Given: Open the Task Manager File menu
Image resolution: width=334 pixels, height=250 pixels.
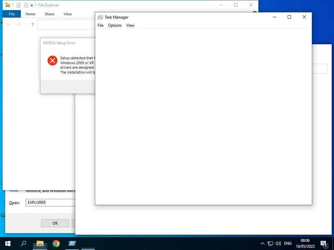Looking at the screenshot, I should (100, 25).
